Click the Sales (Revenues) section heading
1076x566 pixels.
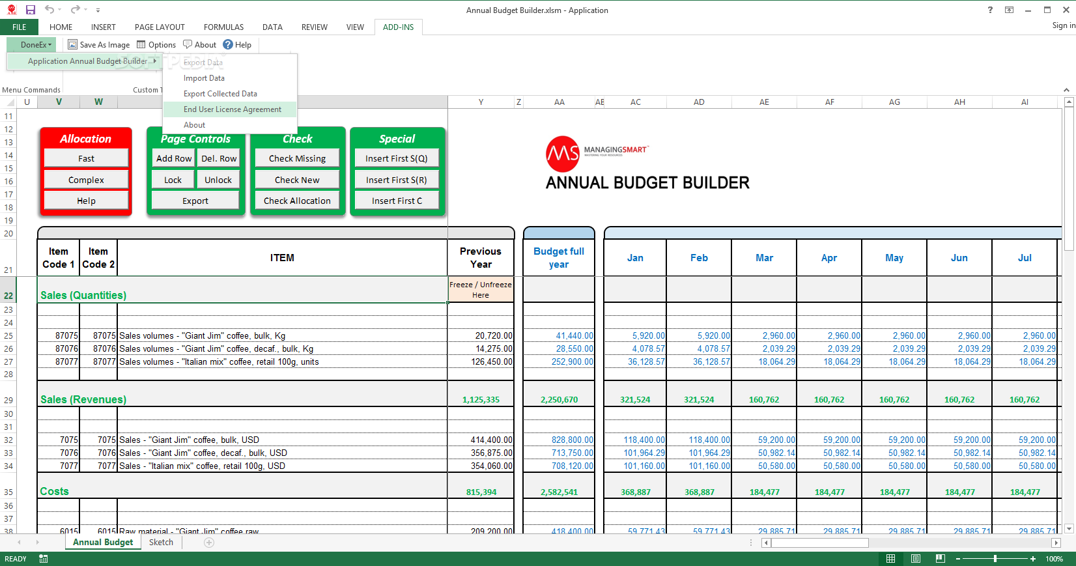point(83,400)
